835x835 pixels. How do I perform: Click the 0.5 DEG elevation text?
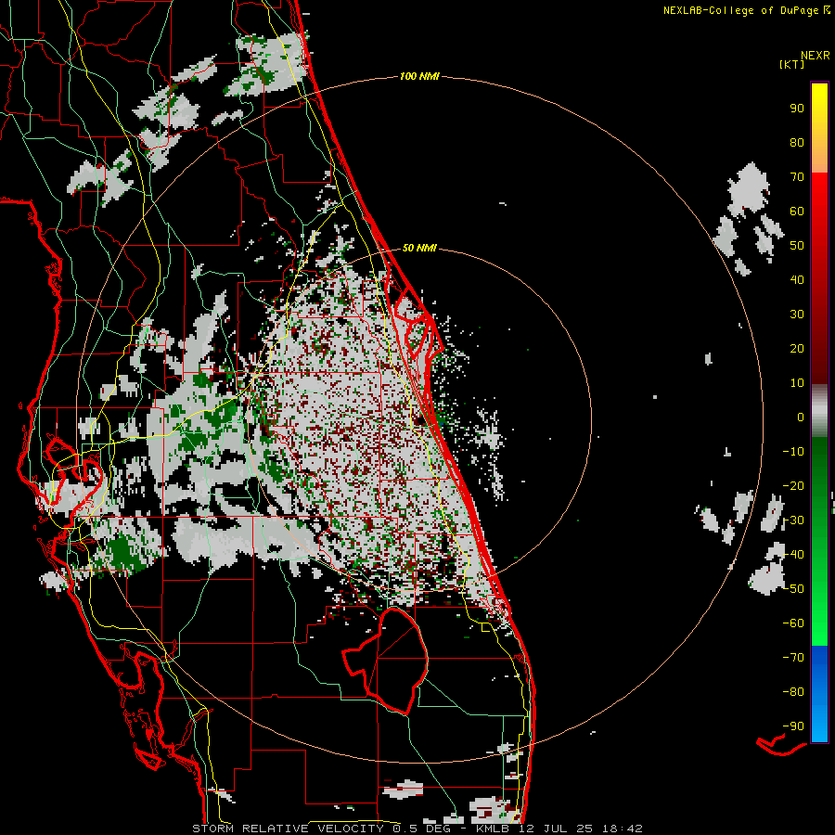423,829
